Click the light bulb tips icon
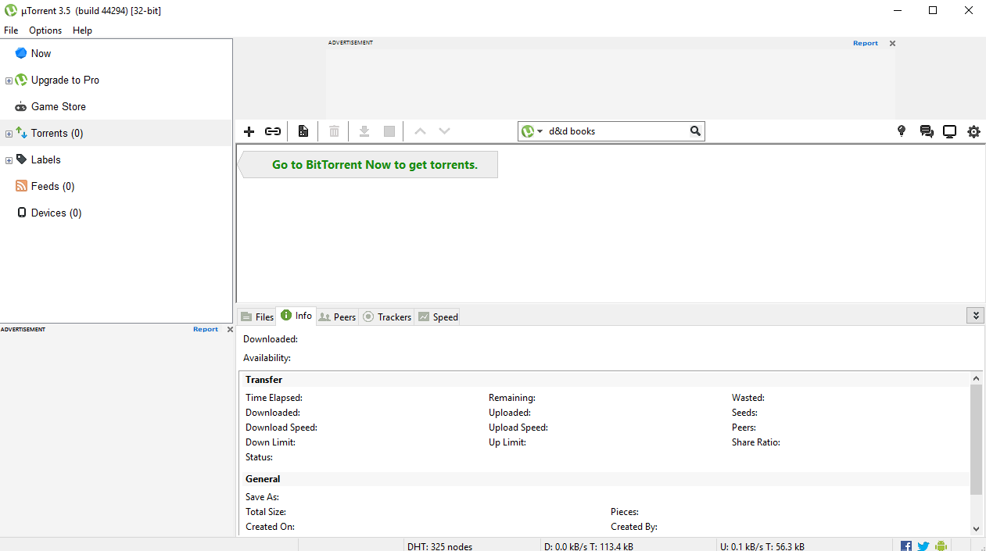Screen dimensions: 986x551 [x=902, y=131]
